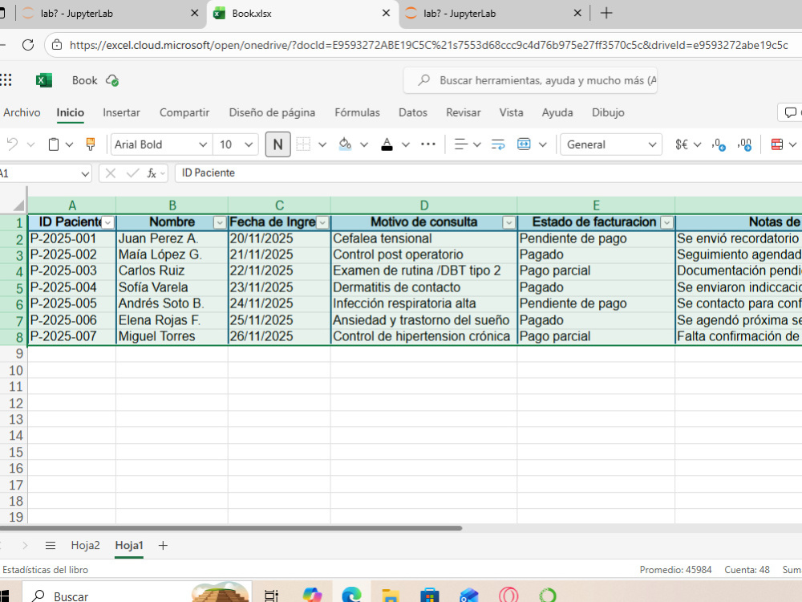
Task: Open a new browser tab
Action: [x=606, y=14]
